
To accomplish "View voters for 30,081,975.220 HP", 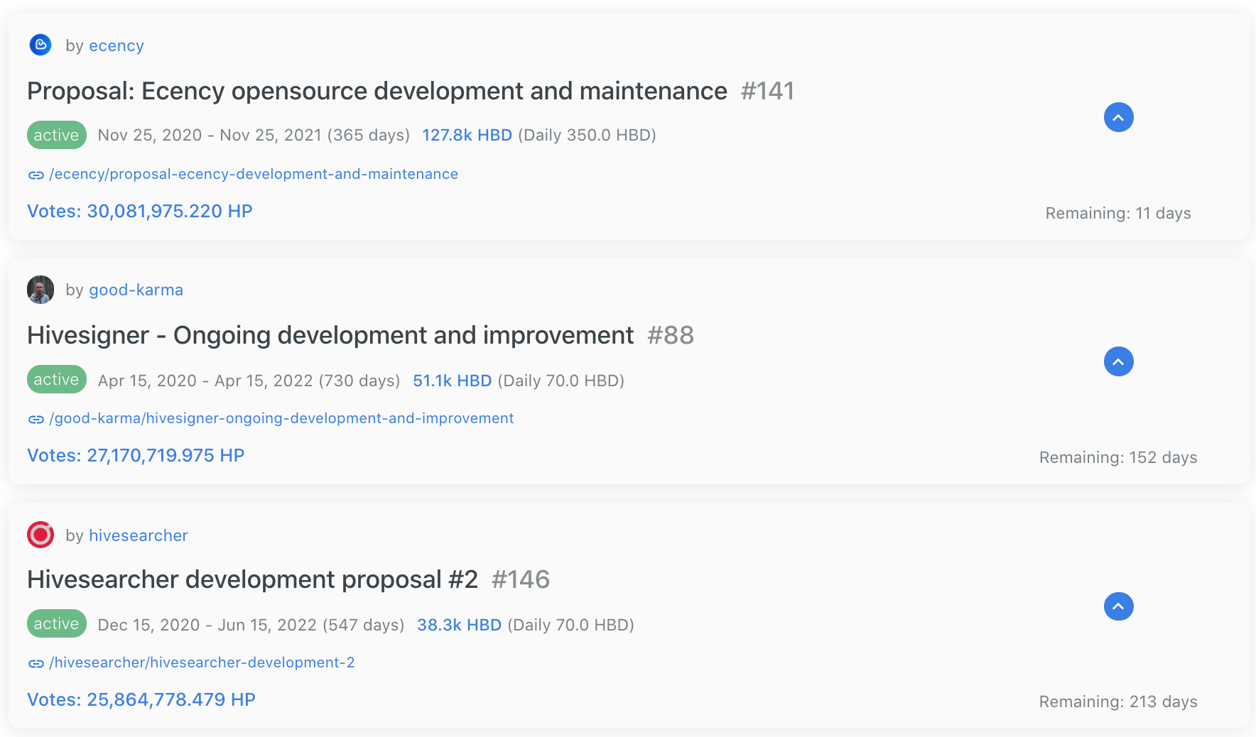I will 140,211.
